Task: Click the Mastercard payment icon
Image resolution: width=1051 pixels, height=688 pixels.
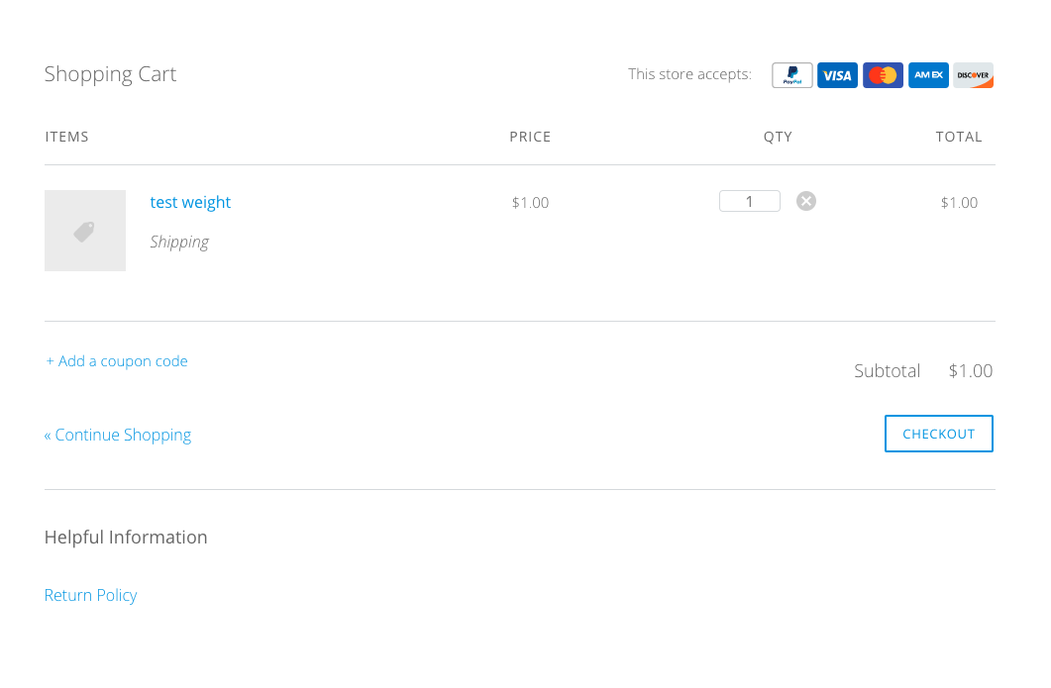Action: 883,75
